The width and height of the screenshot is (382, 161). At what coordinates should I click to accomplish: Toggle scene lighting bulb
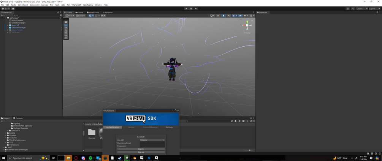pos(223,16)
